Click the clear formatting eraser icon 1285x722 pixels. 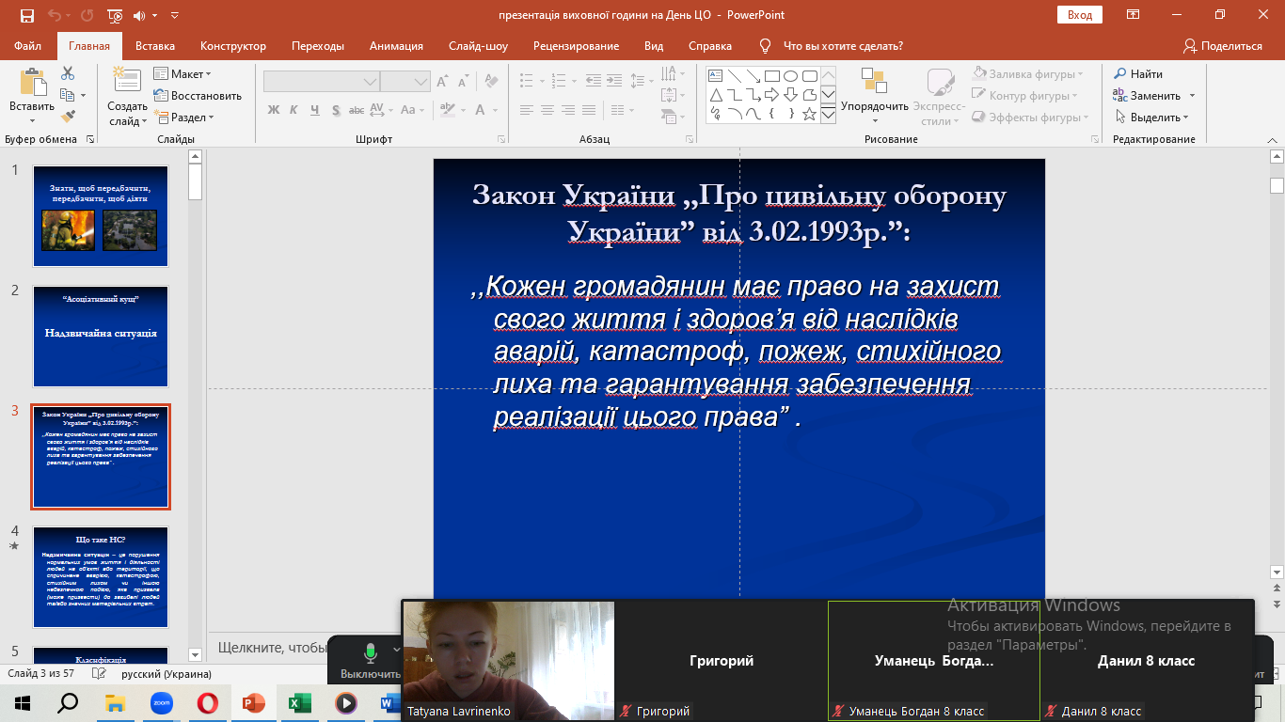[x=491, y=82]
